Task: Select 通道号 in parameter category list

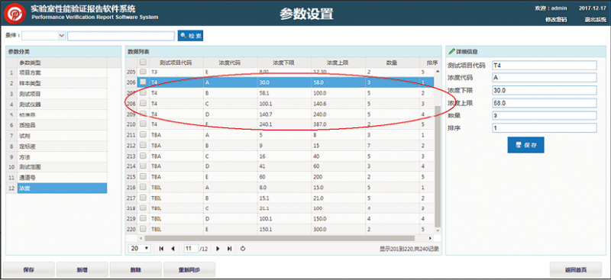Action: click(x=62, y=178)
